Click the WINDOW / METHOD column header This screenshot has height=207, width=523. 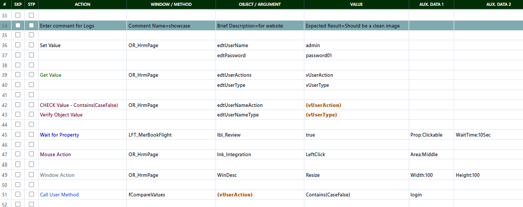pyautogui.click(x=171, y=4)
